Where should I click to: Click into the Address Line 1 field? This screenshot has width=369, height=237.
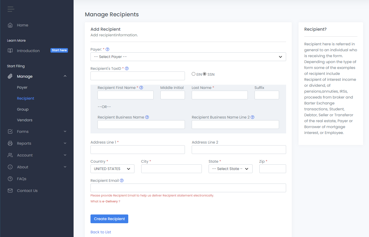pos(138,150)
